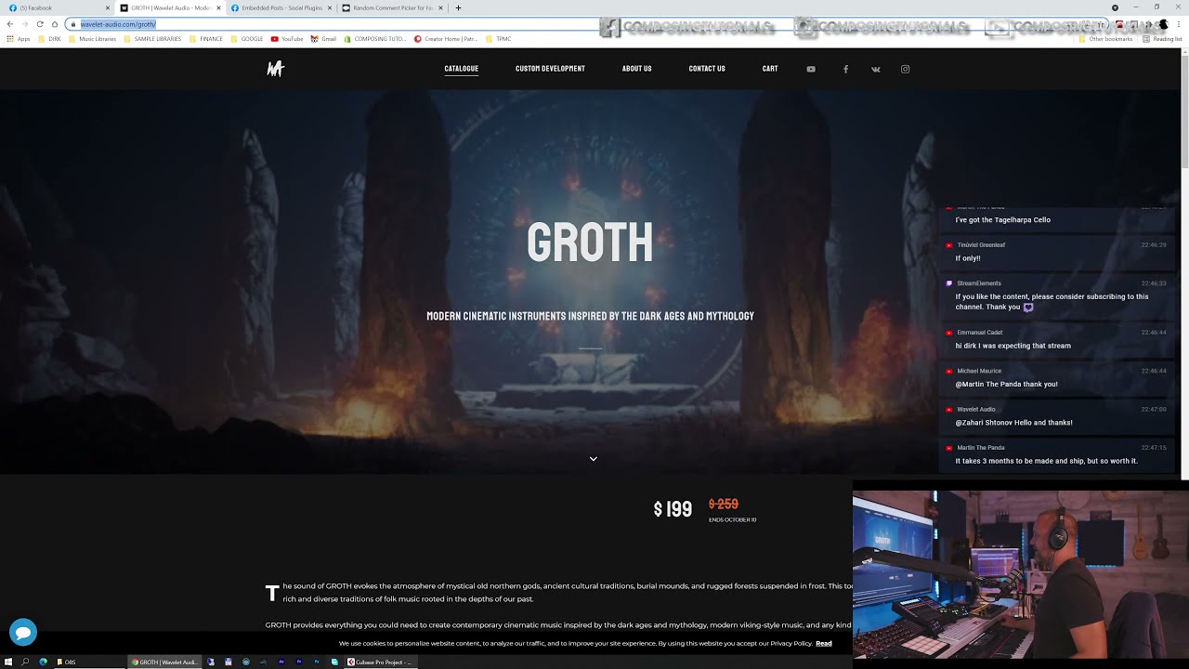The image size is (1189, 669).
Task: Click the Wavelet Audio logo in the header
Action: (275, 69)
